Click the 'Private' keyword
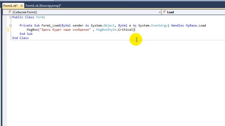Viewport: 225px width, 126px height. pos(26,26)
